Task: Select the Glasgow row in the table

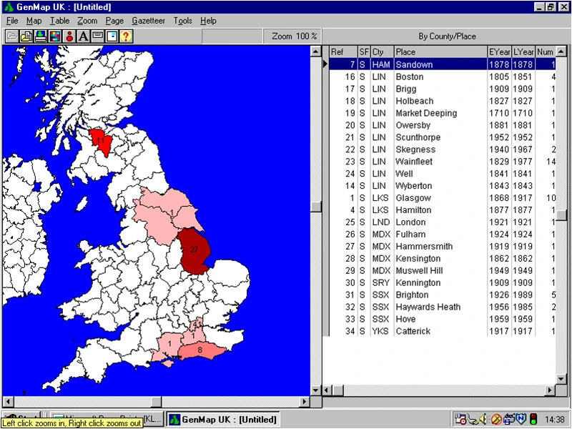Action: tap(440, 198)
